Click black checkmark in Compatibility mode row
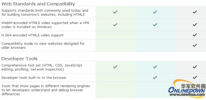Image resolution: width=206 pixels, height=100 pixels. (195, 45)
